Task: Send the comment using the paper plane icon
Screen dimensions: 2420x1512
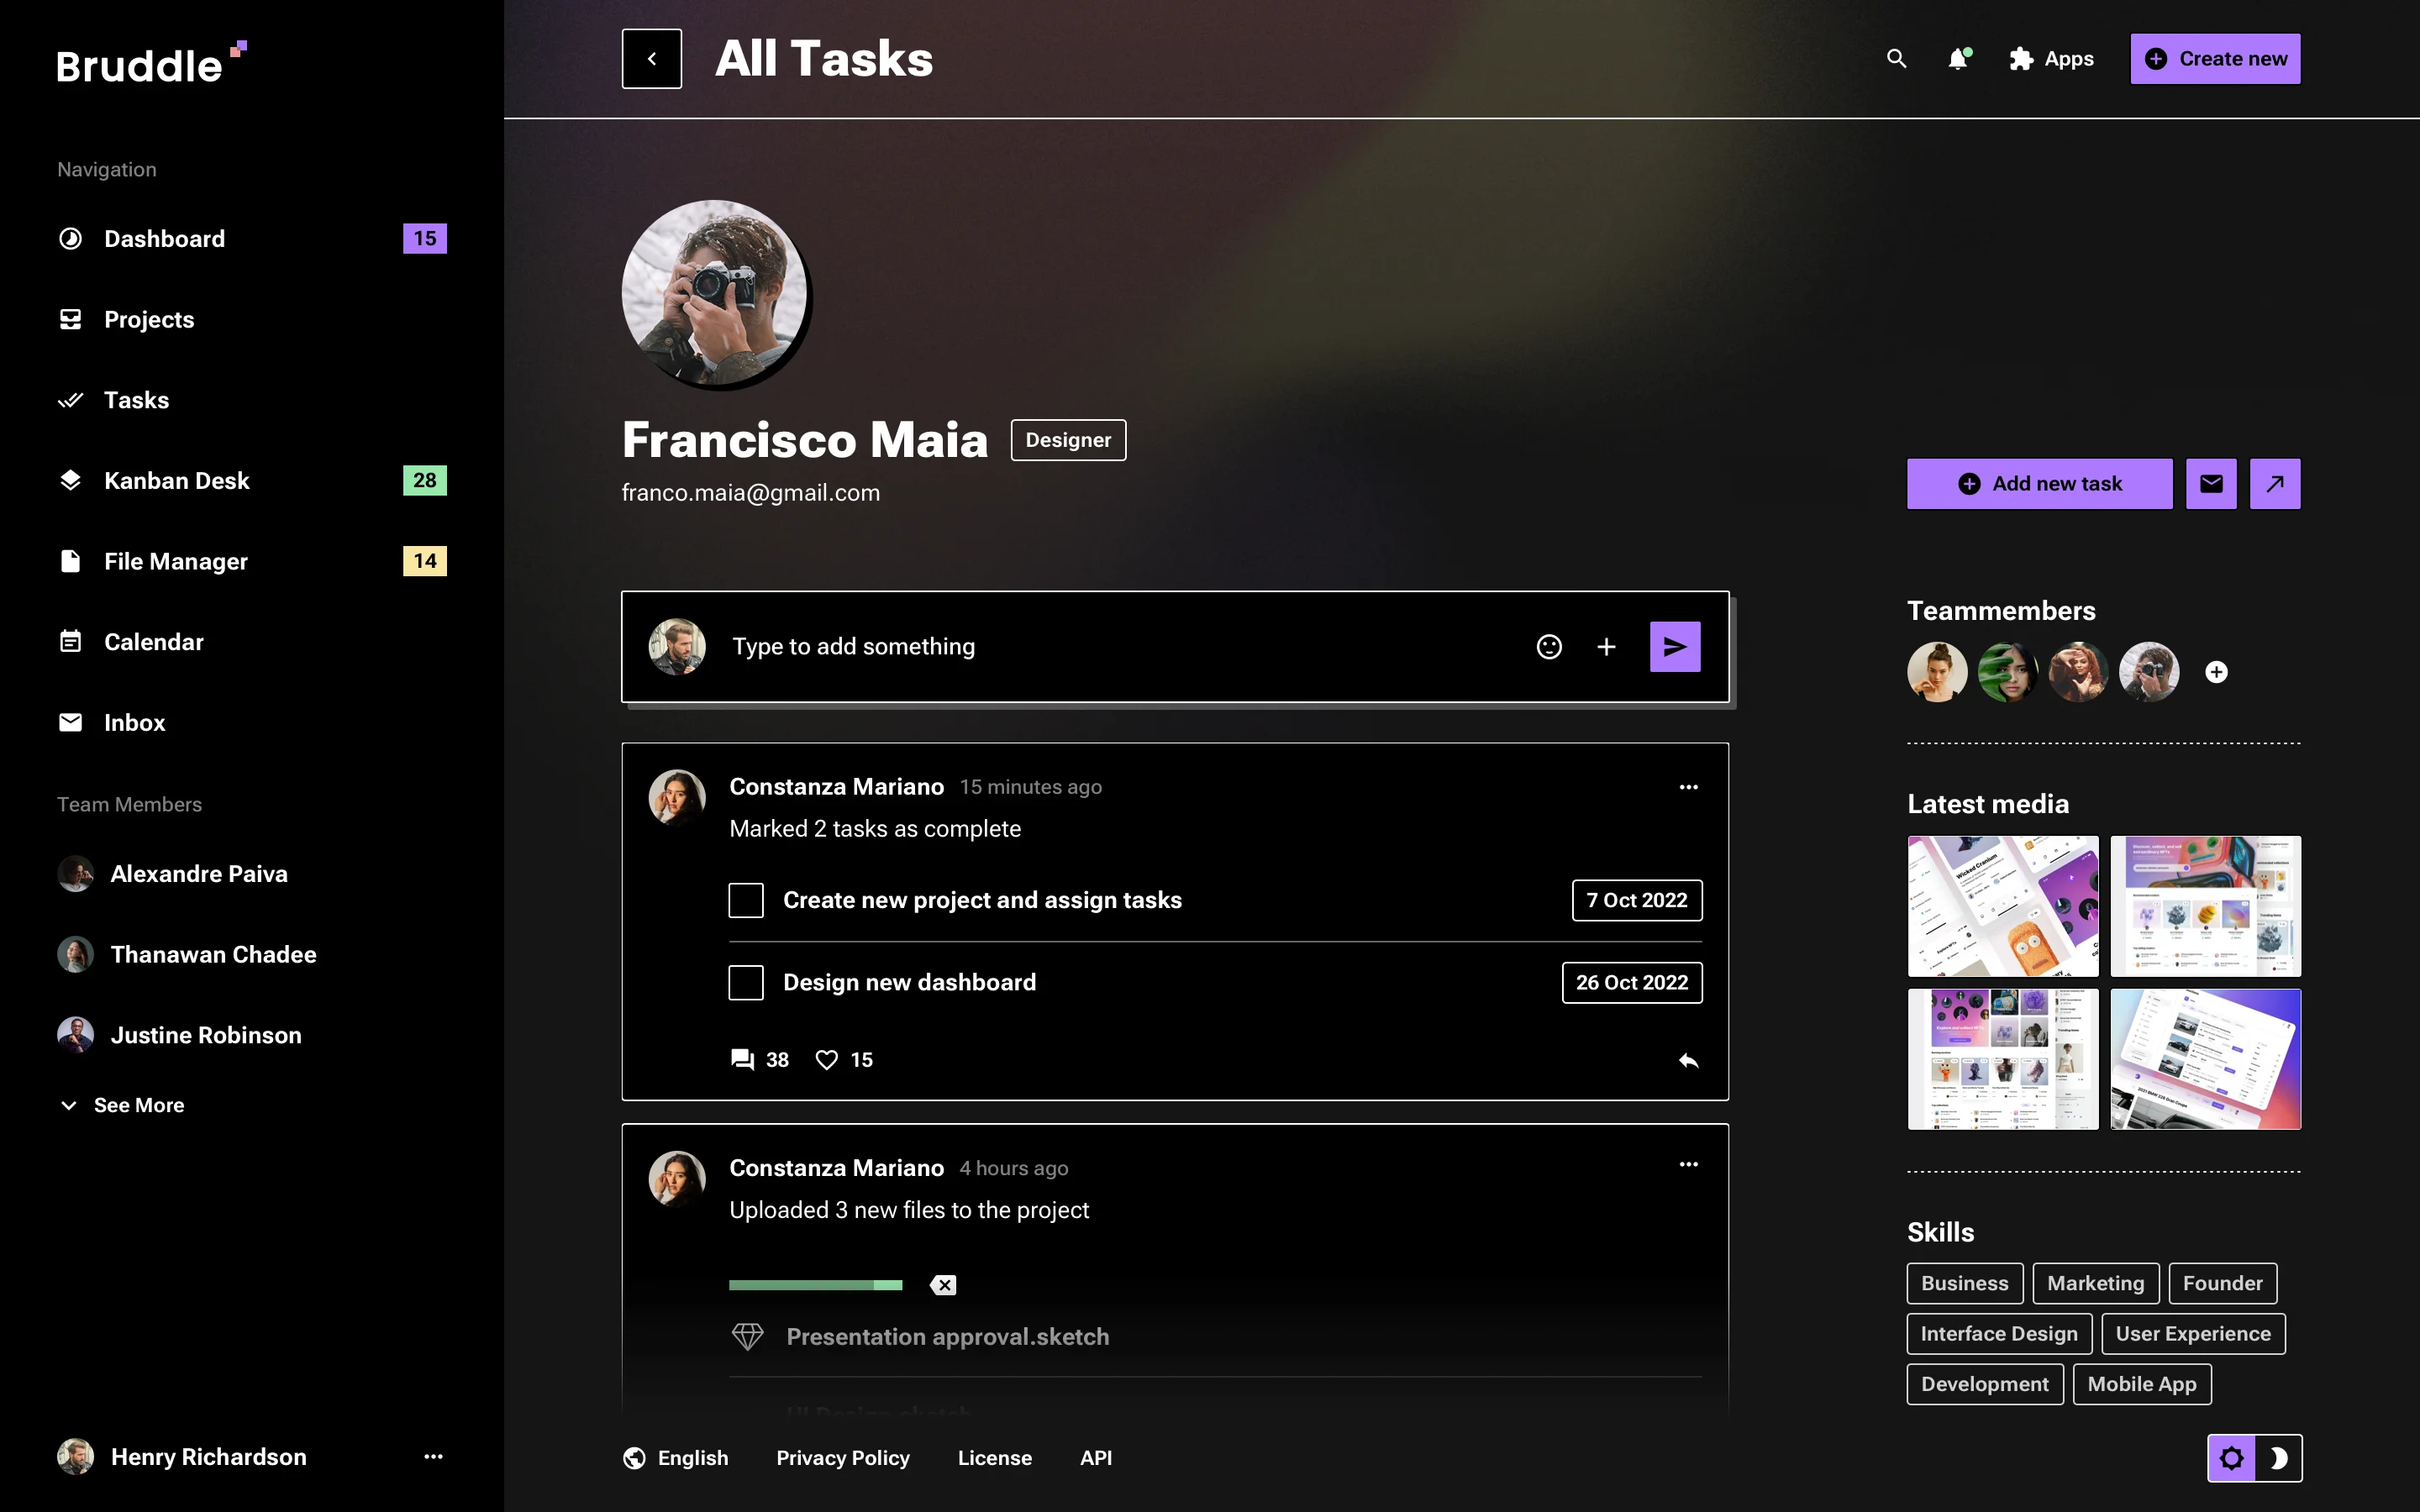Action: (1674, 646)
